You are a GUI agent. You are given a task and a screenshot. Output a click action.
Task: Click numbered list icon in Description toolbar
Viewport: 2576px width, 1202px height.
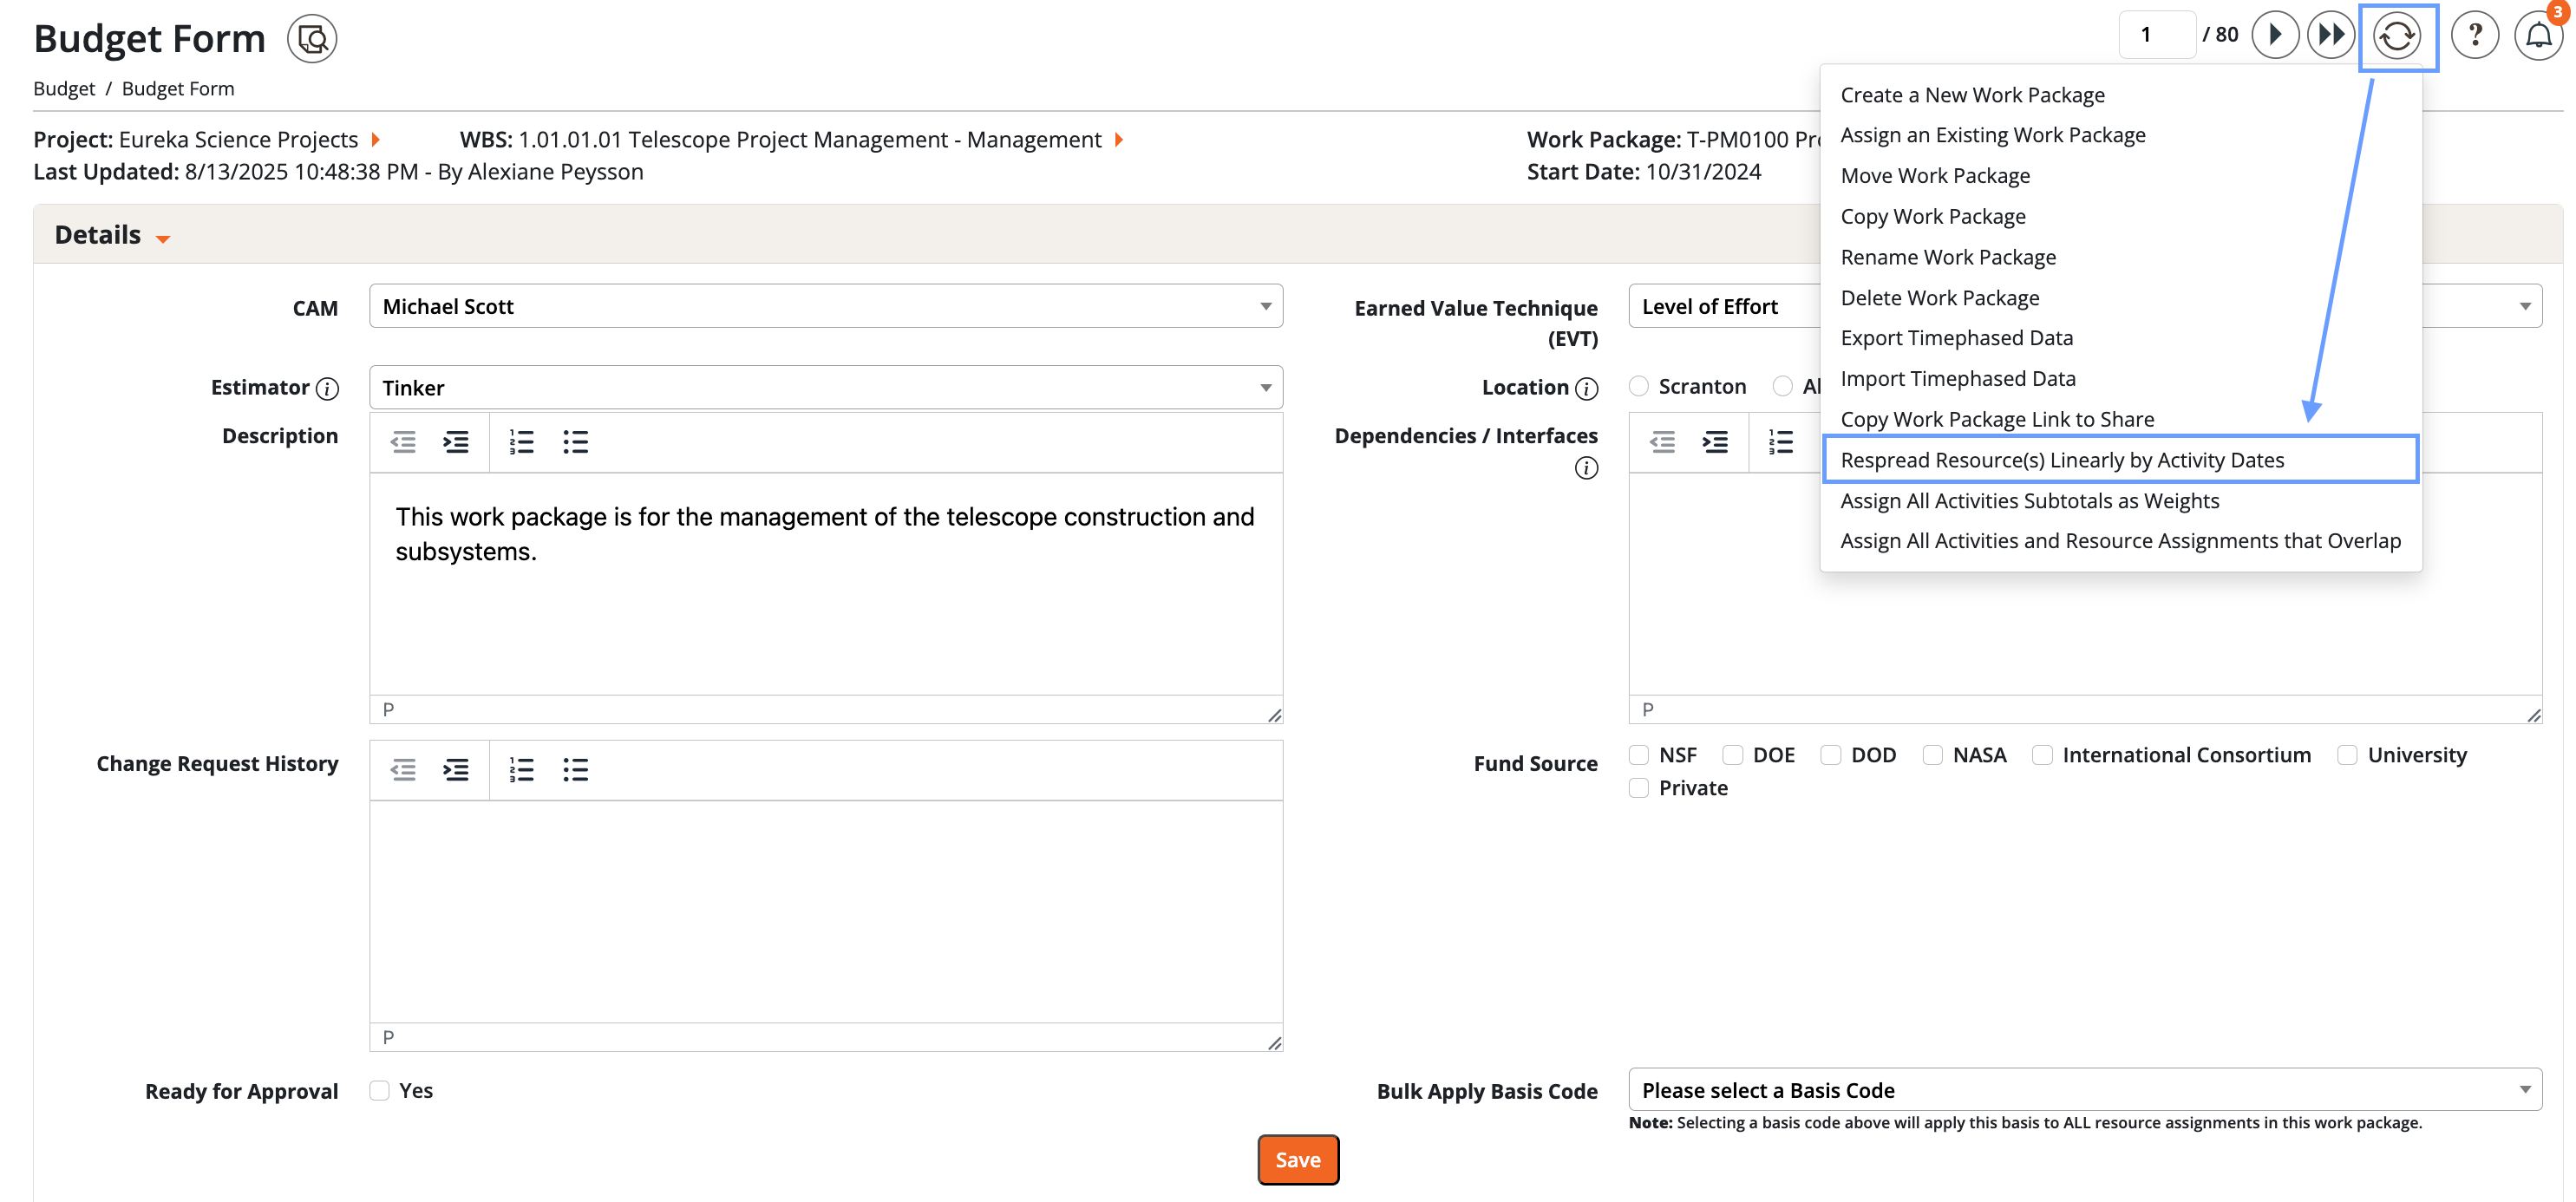click(521, 442)
